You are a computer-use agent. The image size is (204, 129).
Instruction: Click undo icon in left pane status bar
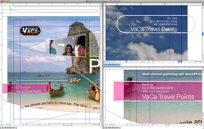27,125
